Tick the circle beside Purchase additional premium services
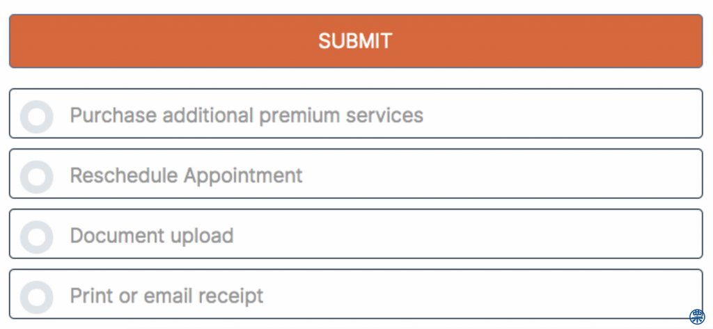The height and width of the screenshot is (329, 713). point(36,115)
